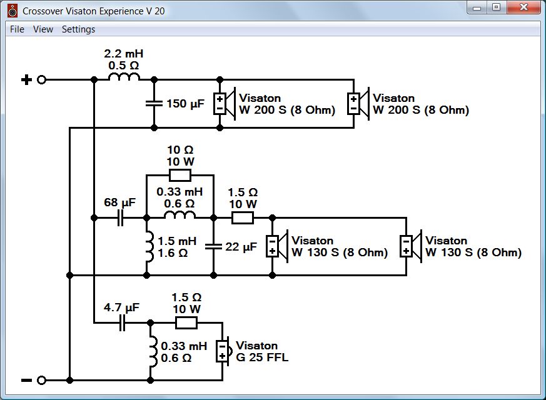The height and width of the screenshot is (400, 546).
Task: Click the '2.2 mH' inductance label
Action: click(124, 54)
